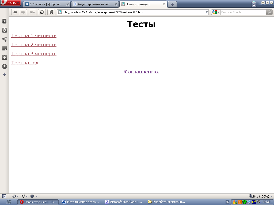Go to the home page

(51, 12)
